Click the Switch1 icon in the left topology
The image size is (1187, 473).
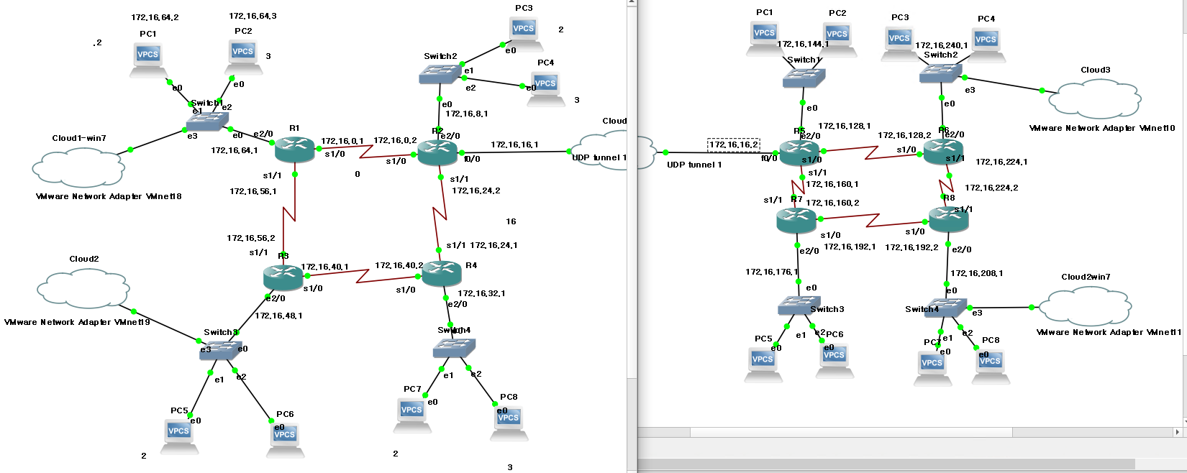point(206,121)
